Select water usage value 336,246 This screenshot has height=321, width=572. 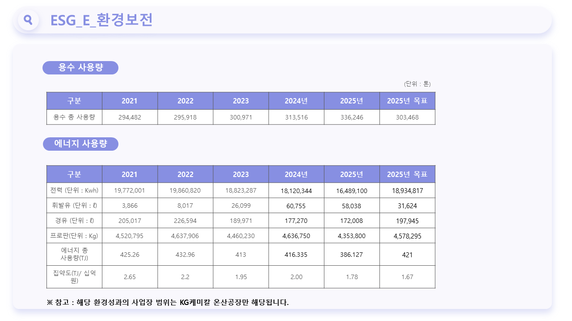coord(352,117)
